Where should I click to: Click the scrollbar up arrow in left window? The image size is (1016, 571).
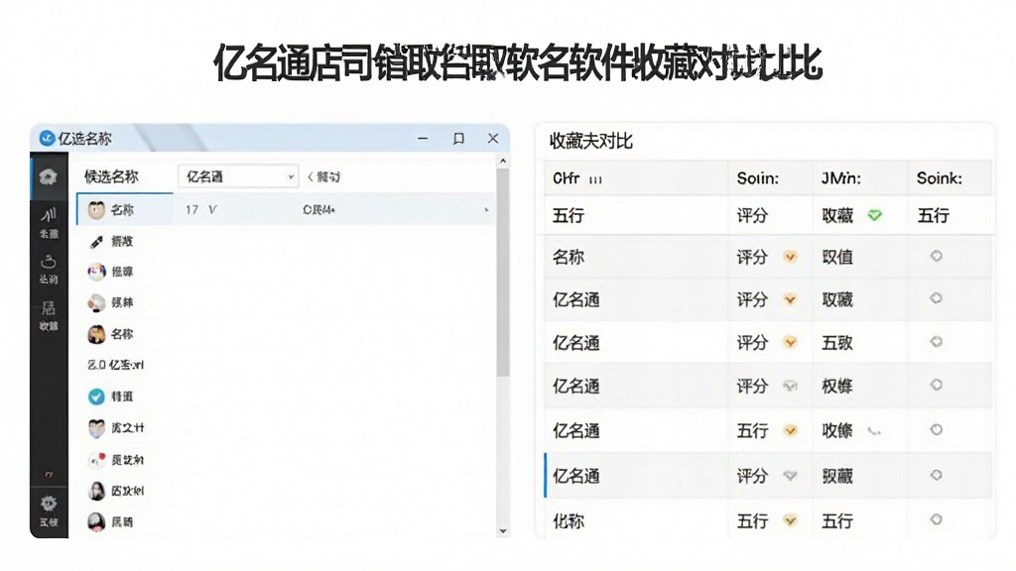(x=503, y=161)
